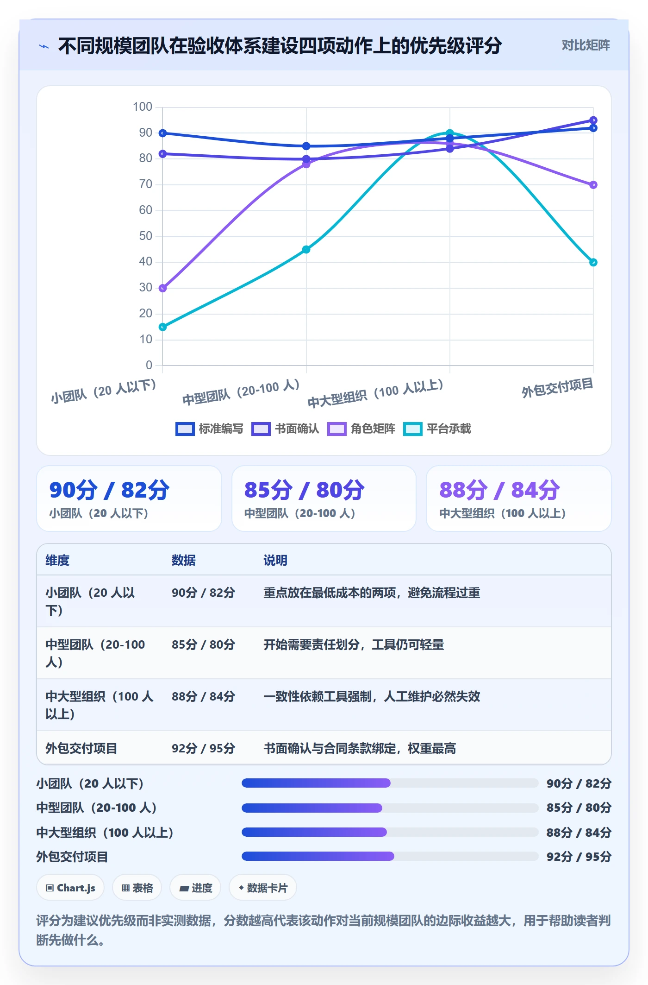Image resolution: width=648 pixels, height=985 pixels.
Task: Click the 说明 column header
Action: click(x=275, y=560)
